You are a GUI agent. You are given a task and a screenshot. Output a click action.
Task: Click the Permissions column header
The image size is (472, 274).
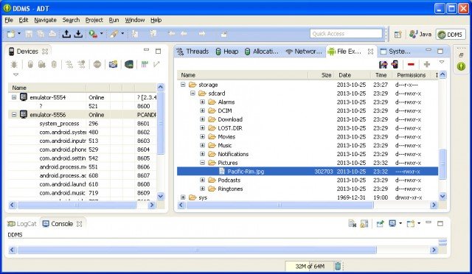[412, 75]
